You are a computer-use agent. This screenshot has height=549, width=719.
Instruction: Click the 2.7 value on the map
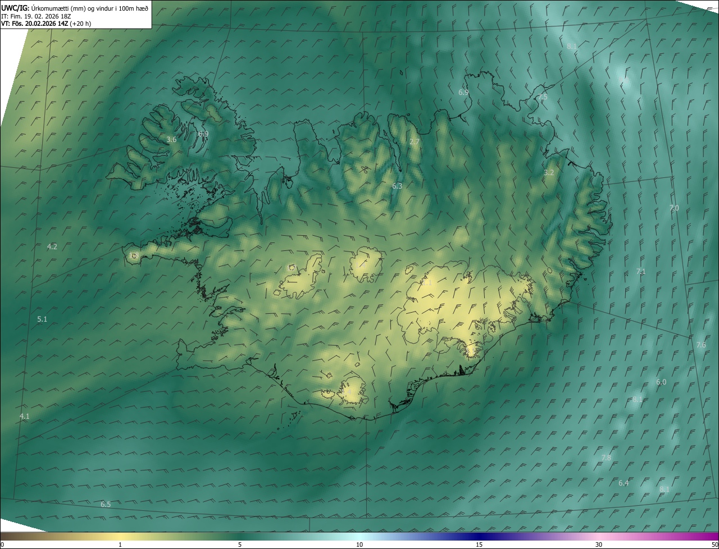[x=415, y=142]
